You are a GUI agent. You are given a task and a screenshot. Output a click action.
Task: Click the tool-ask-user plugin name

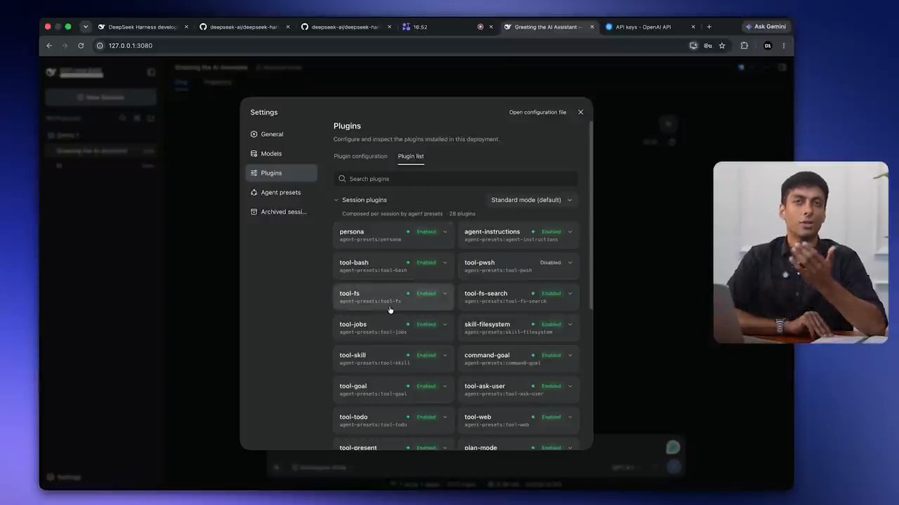[x=485, y=386]
